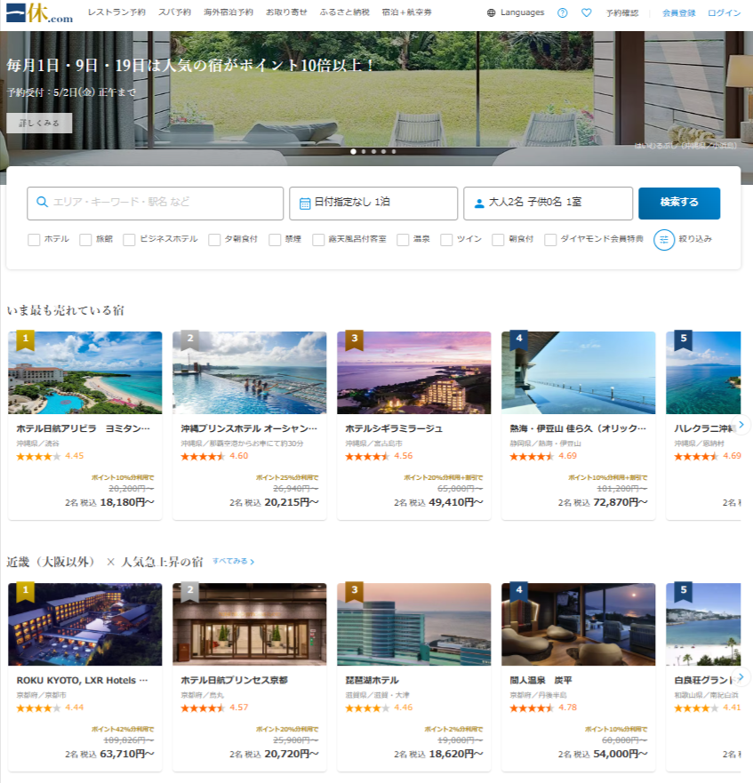The height and width of the screenshot is (783, 753).
Task: Open the 絞り込み filter sliders icon
Action: tap(664, 240)
